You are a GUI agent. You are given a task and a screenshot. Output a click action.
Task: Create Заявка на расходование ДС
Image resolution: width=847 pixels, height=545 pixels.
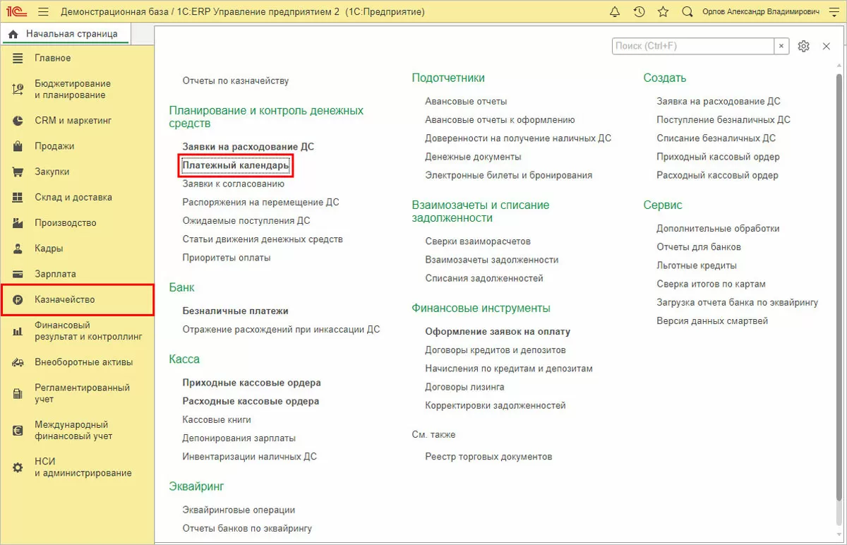(x=718, y=102)
